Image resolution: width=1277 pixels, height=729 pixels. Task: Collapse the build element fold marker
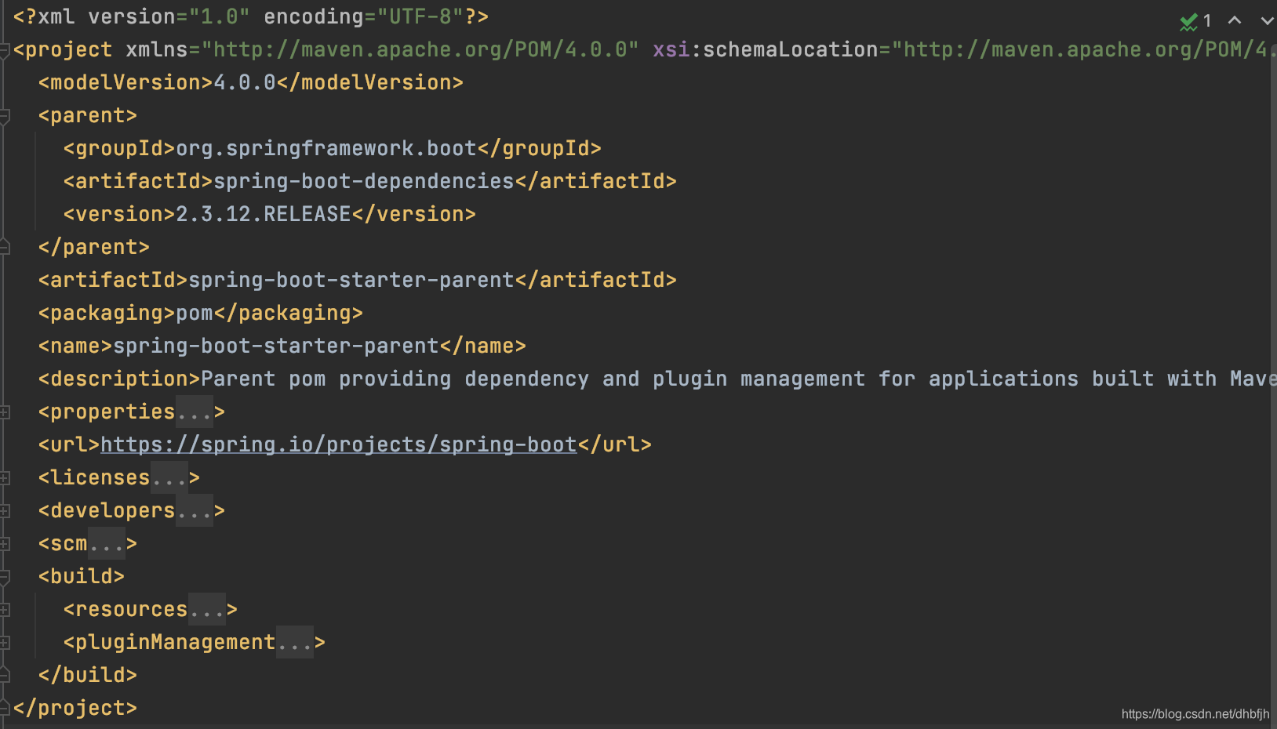click(5, 577)
